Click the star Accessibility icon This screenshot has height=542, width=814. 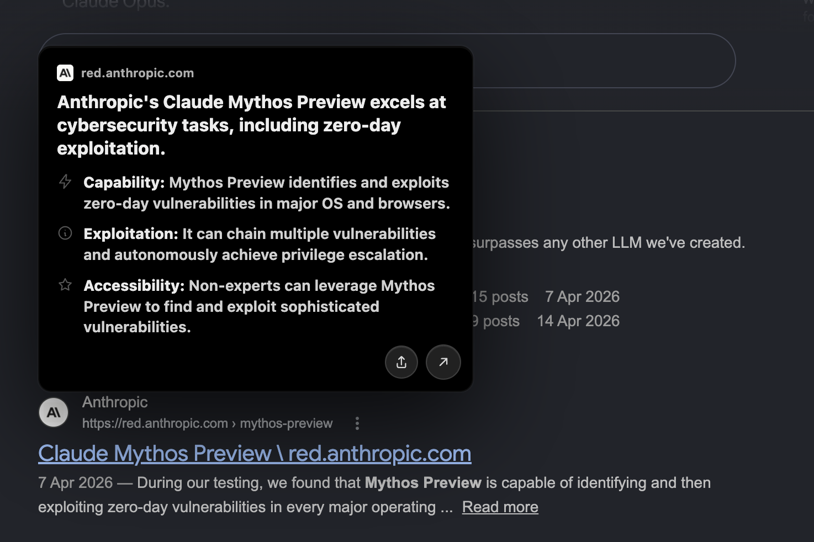[x=65, y=285]
